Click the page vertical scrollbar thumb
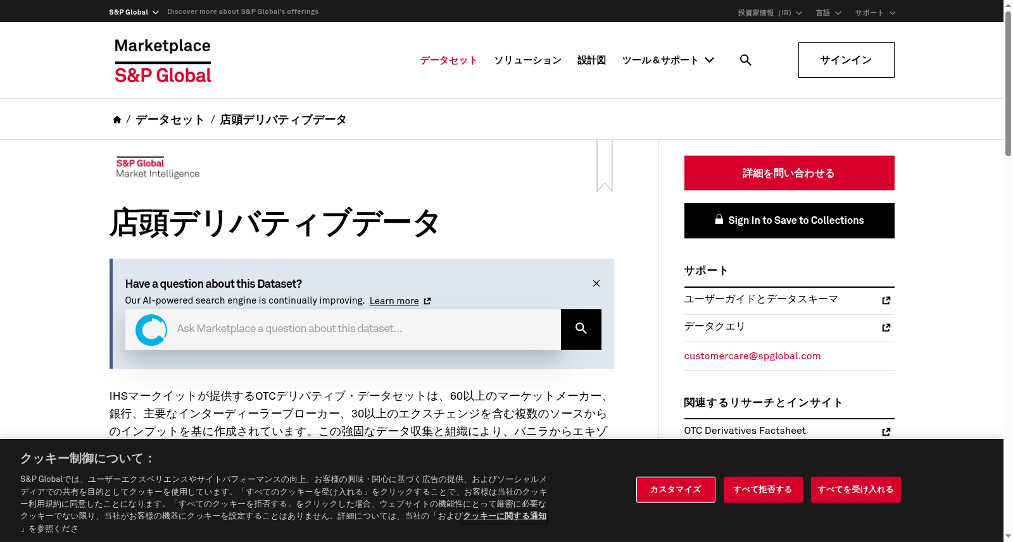Screen dimensions: 1013x542 (x=1008, y=82)
